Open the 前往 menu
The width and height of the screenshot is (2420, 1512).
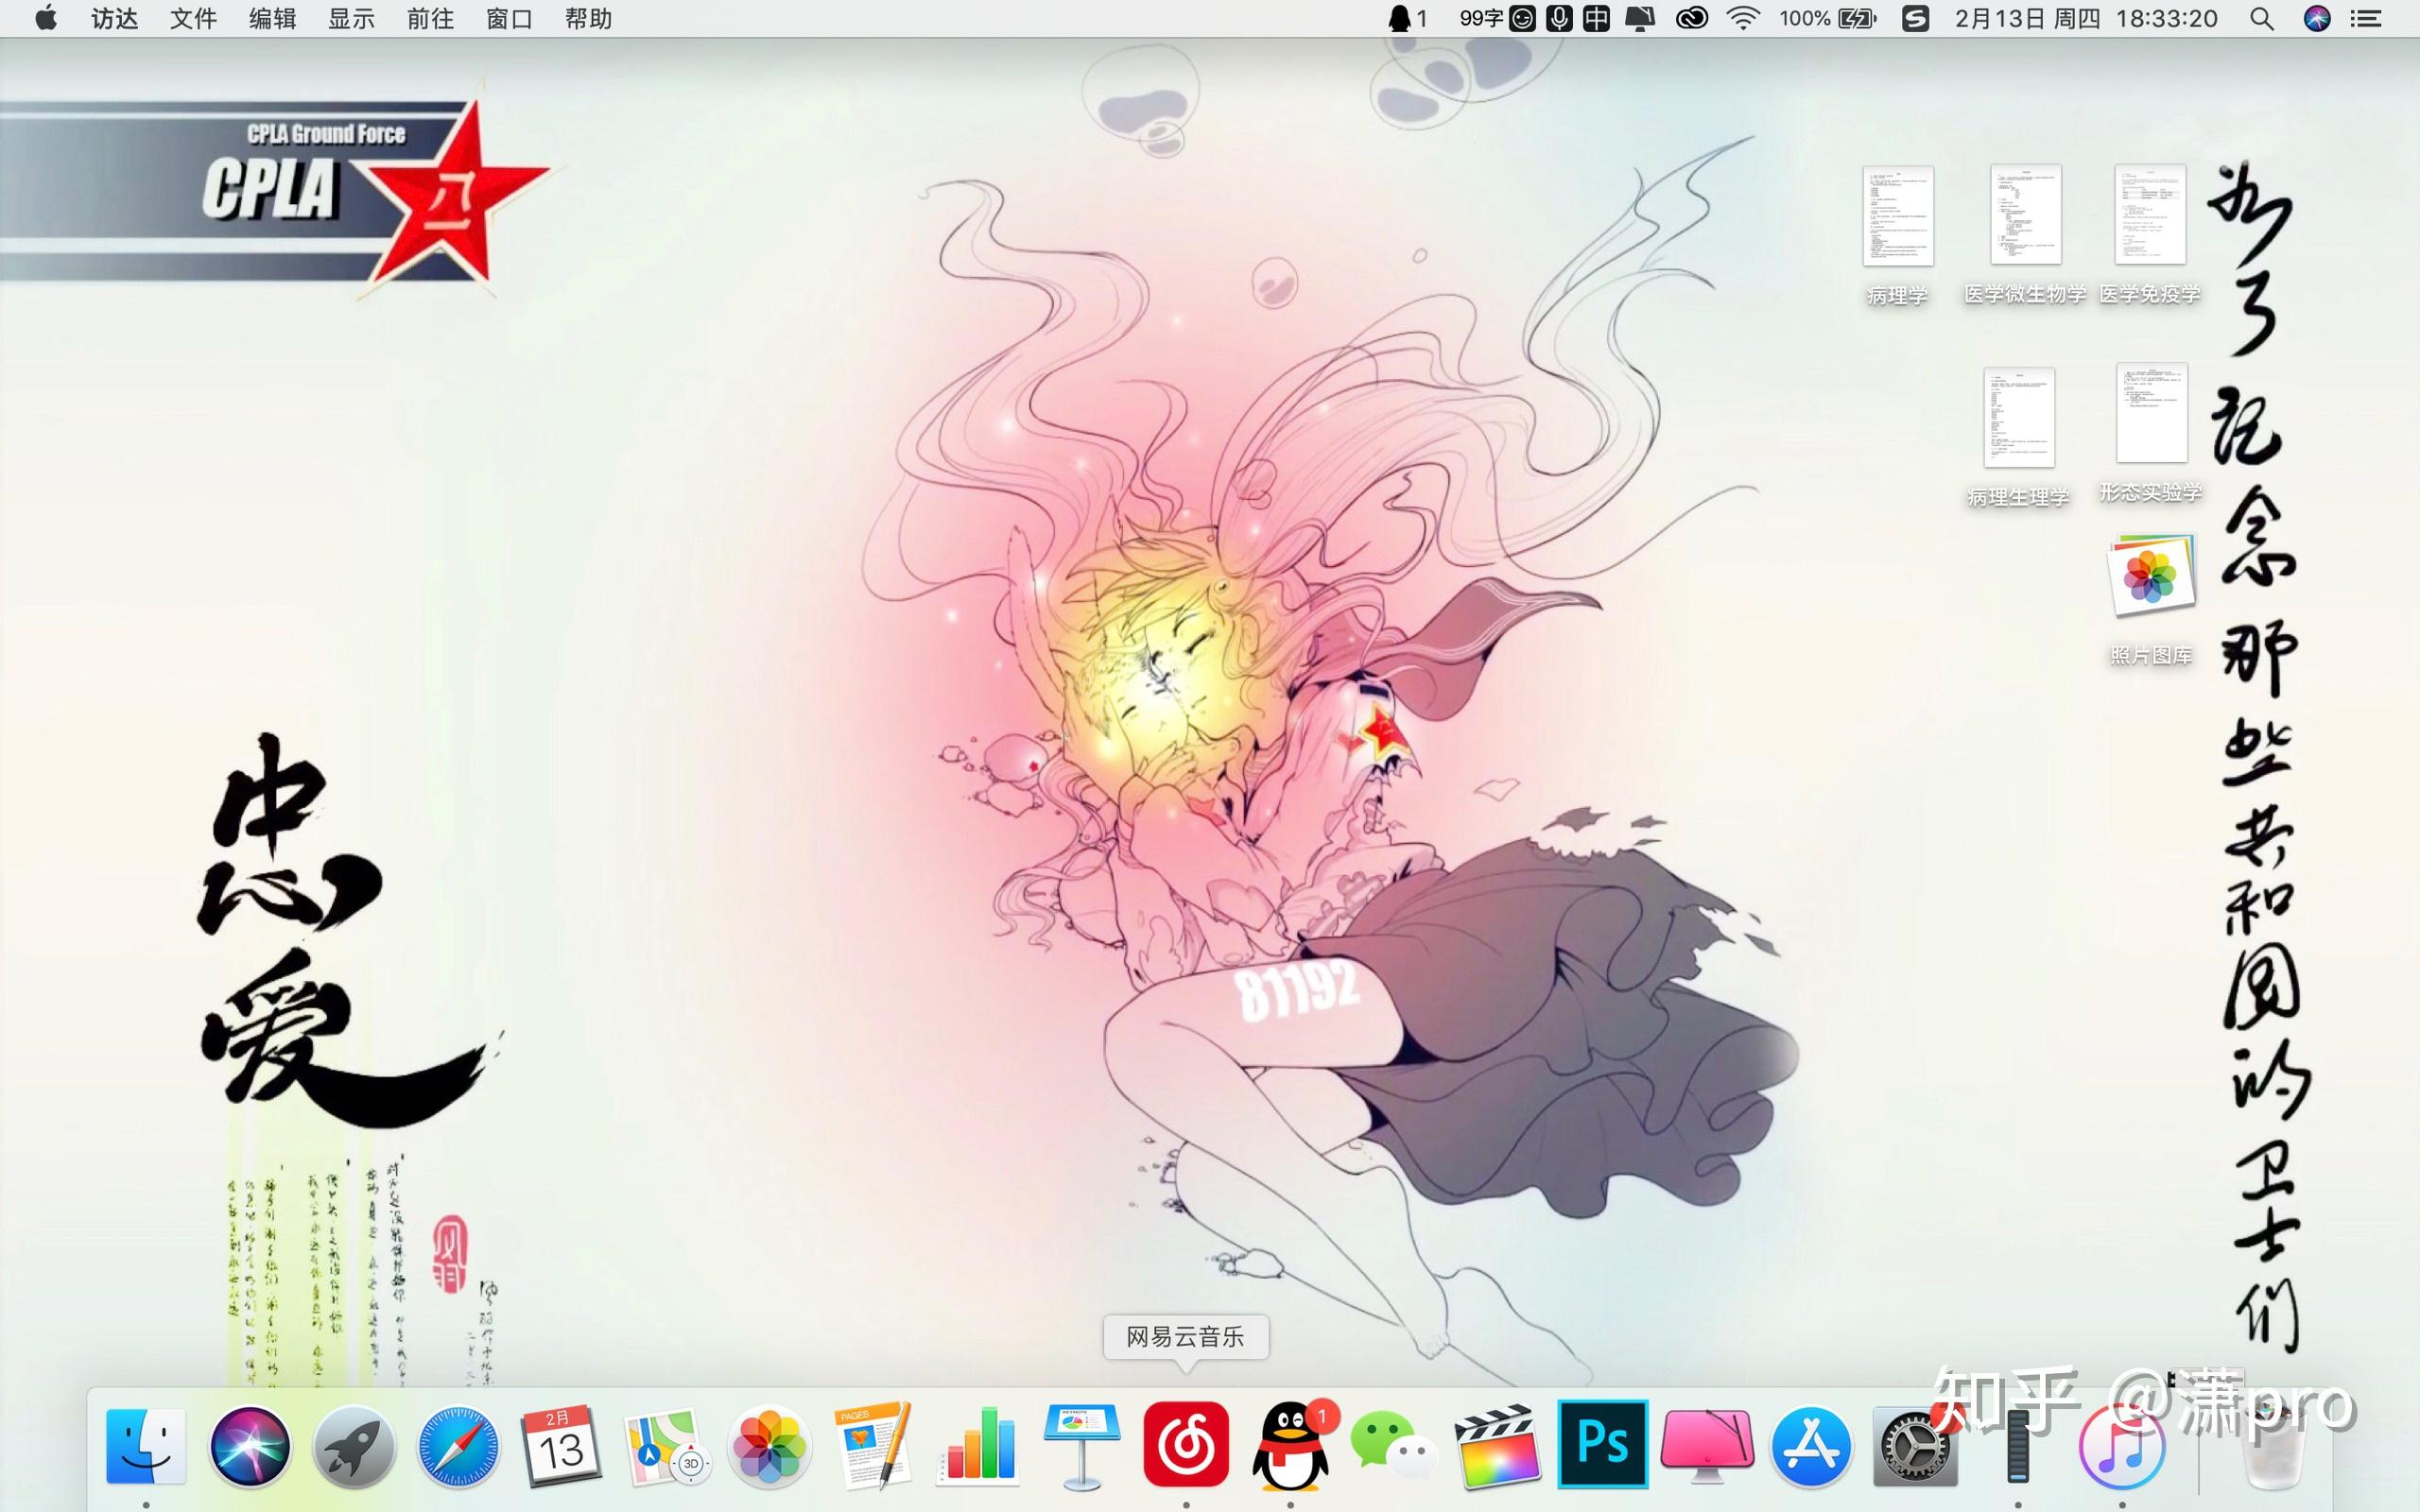[x=430, y=18]
